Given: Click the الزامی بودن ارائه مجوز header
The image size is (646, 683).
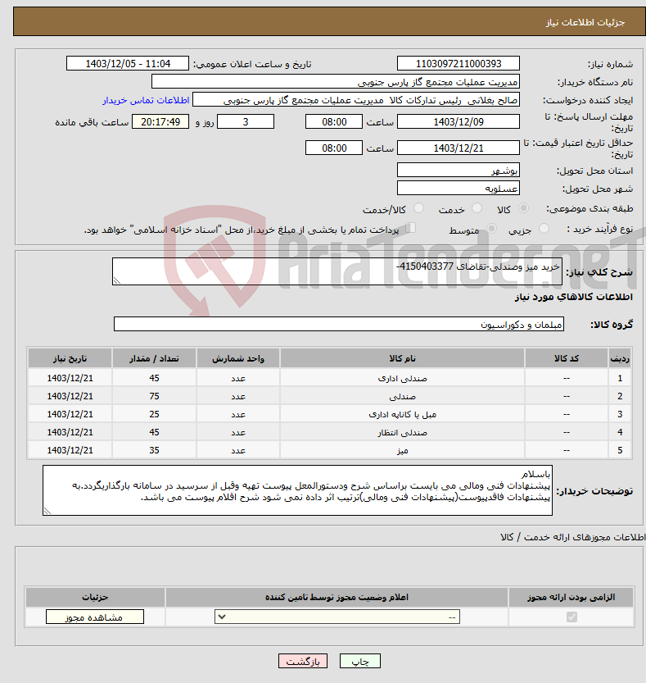Looking at the screenshot, I should pyautogui.click(x=571, y=597).
